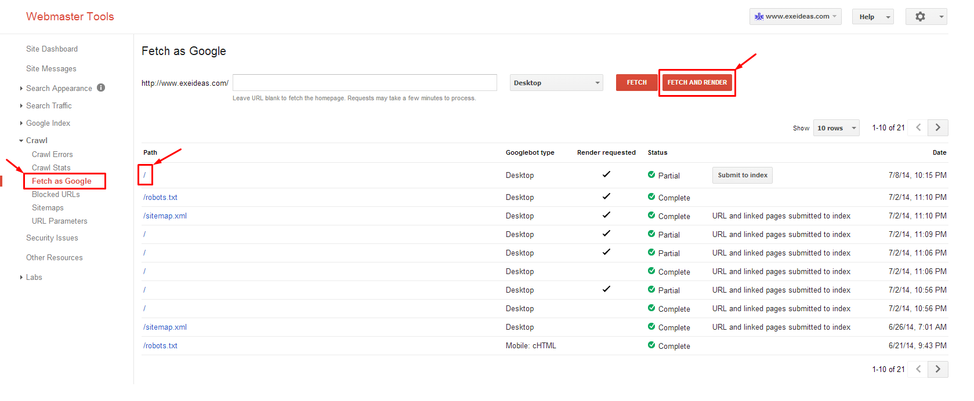Click previous page arrow below table
The height and width of the screenshot is (401, 974).
tap(918, 369)
